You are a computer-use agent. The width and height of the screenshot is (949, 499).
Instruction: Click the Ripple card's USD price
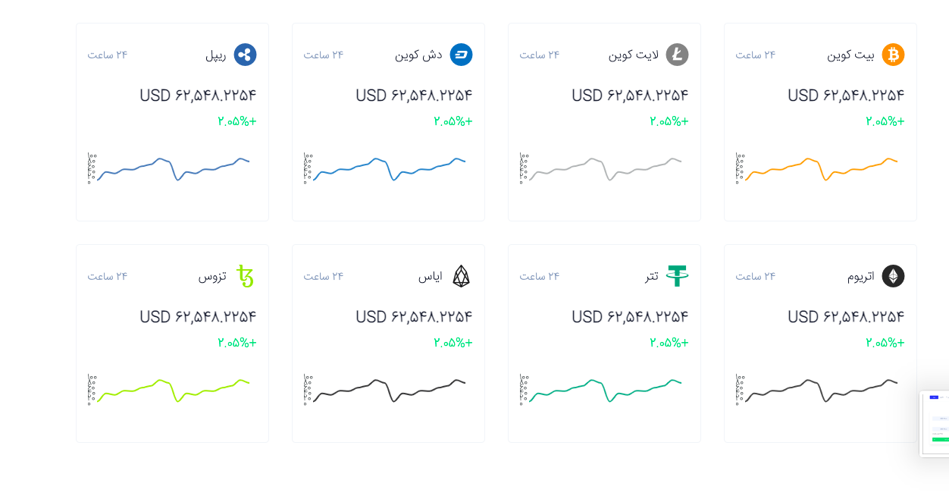(198, 96)
